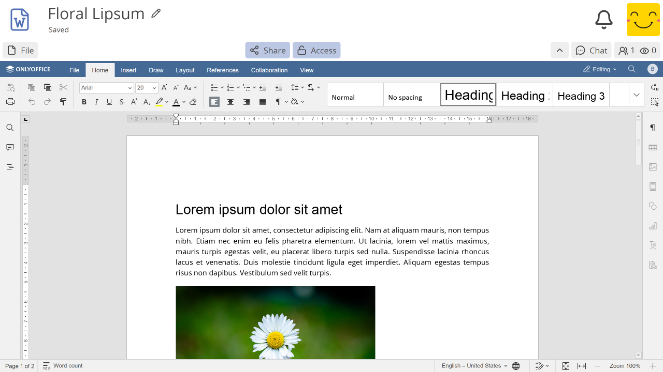Expand the bullets list dropdown
This screenshot has height=372, width=663.
coord(222,87)
